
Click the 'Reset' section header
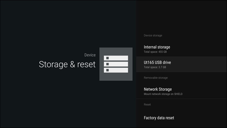pos(147,105)
